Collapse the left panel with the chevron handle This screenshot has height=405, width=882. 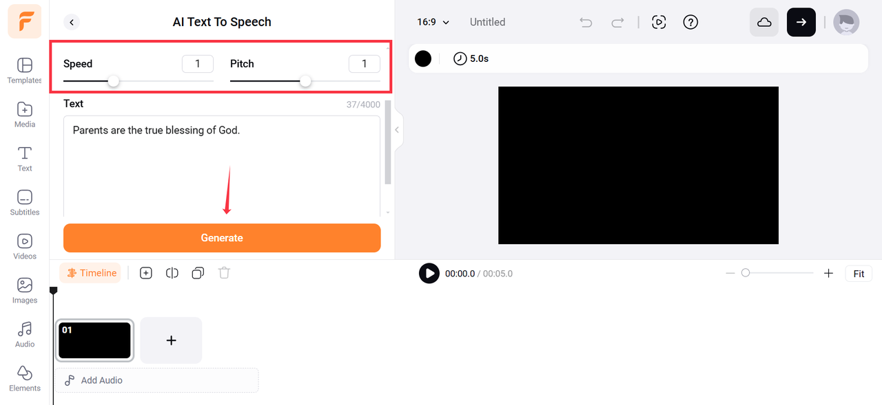[397, 129]
